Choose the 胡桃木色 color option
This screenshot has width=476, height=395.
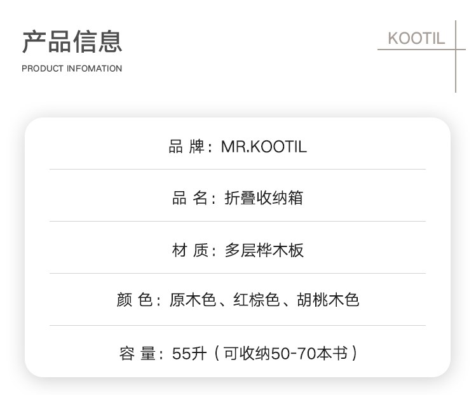coord(328,300)
